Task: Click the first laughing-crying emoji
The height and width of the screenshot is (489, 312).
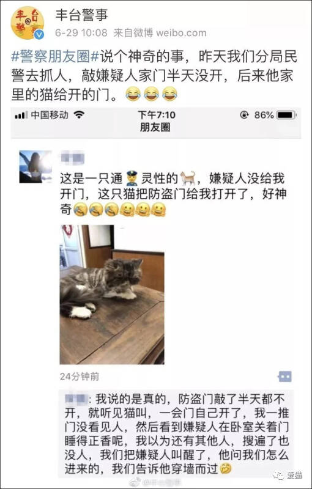Action: (133, 94)
